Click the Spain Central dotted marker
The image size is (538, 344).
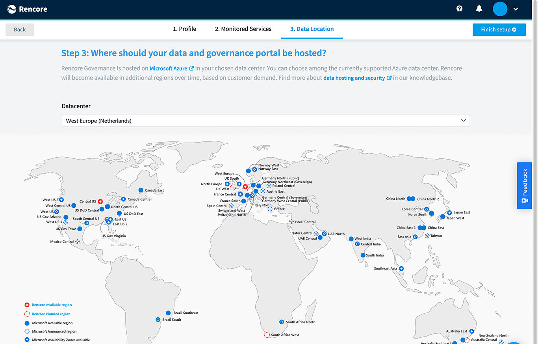click(x=231, y=206)
